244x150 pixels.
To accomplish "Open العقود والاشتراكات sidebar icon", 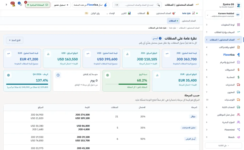I will (238, 47).
